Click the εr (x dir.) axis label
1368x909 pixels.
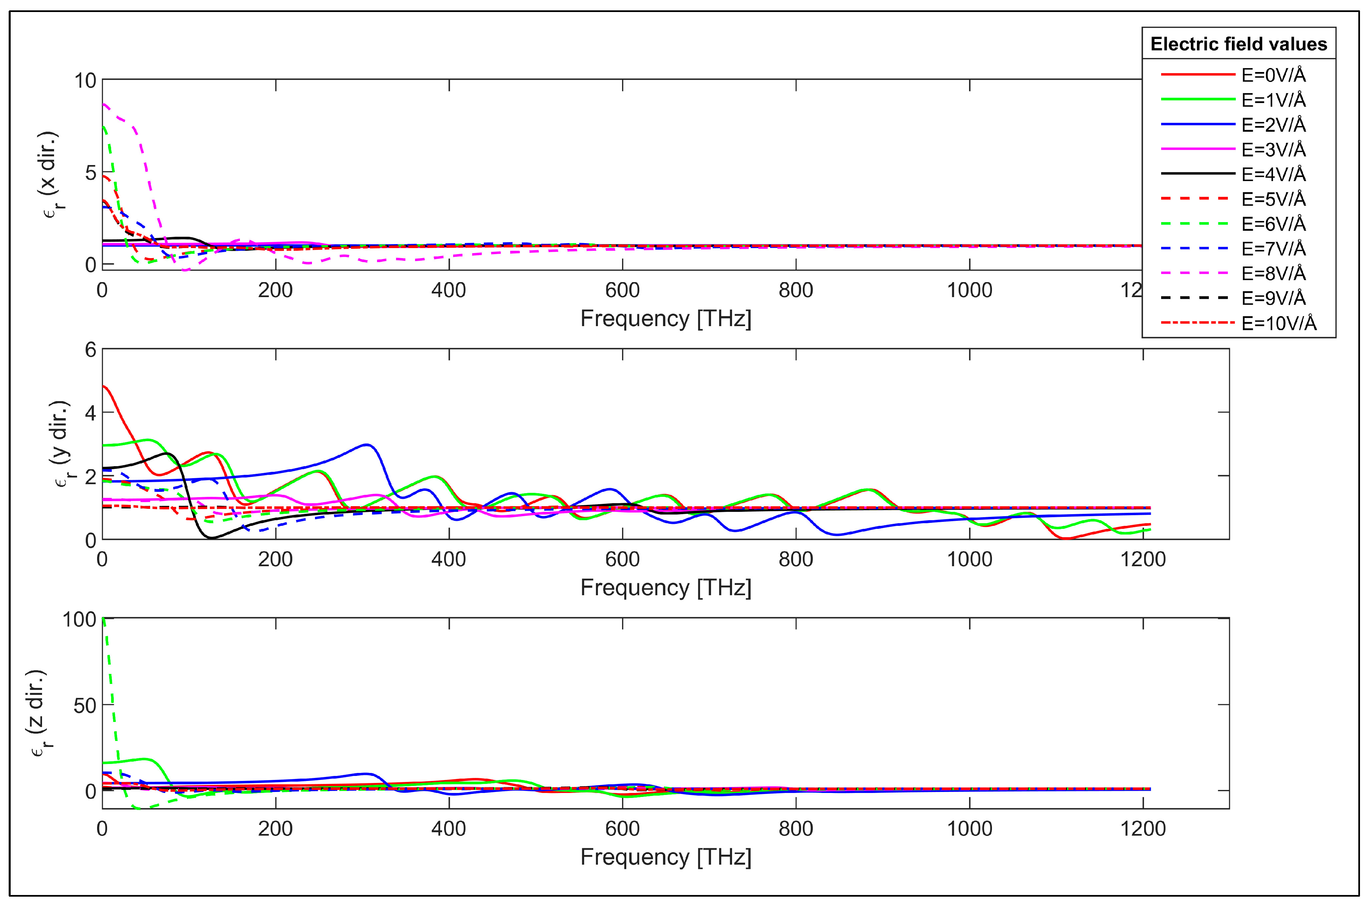[x=51, y=174]
